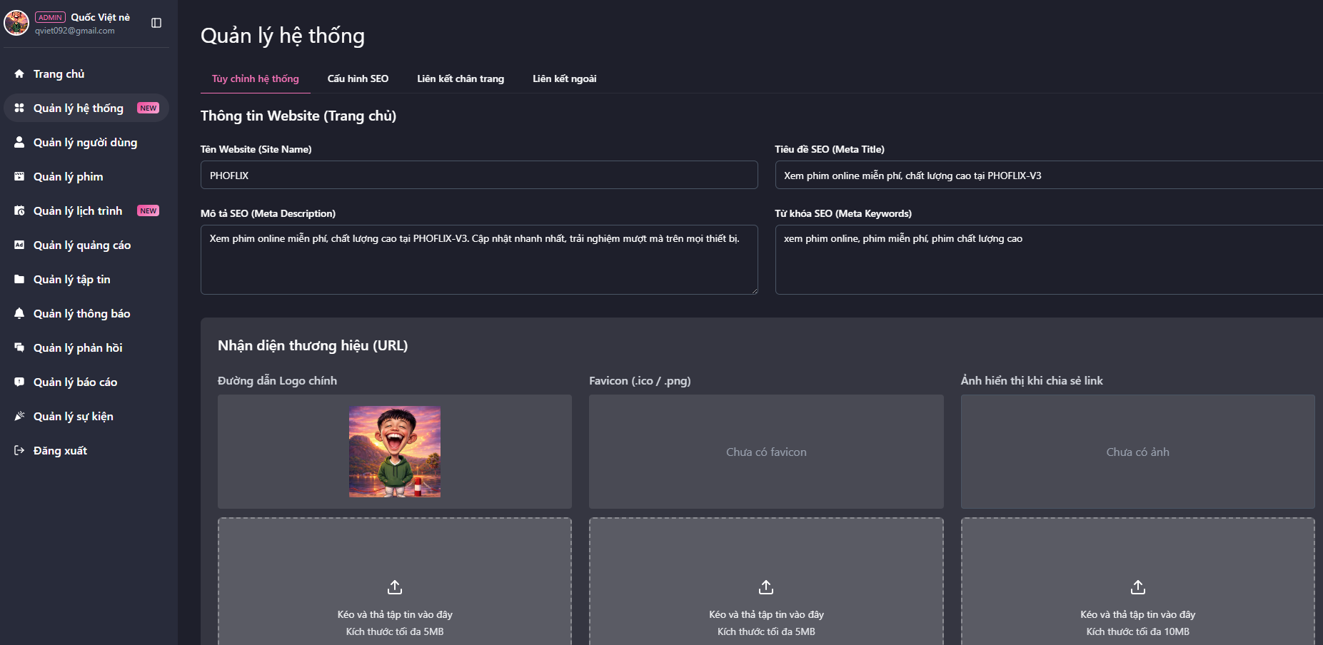Click the film icon beside Quản lý phim
The width and height of the screenshot is (1323, 645).
19,176
